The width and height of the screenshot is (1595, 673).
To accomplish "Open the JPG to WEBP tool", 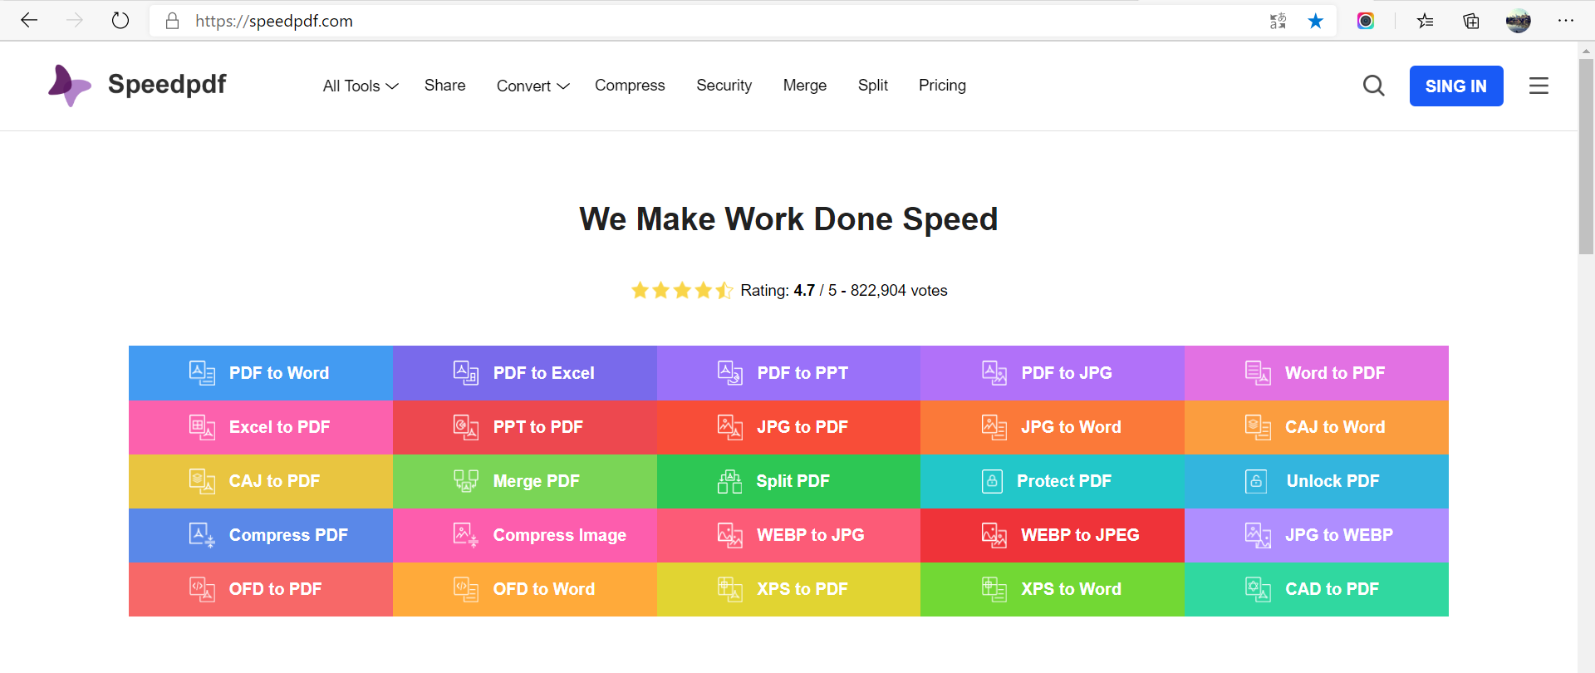I will coord(1317,535).
